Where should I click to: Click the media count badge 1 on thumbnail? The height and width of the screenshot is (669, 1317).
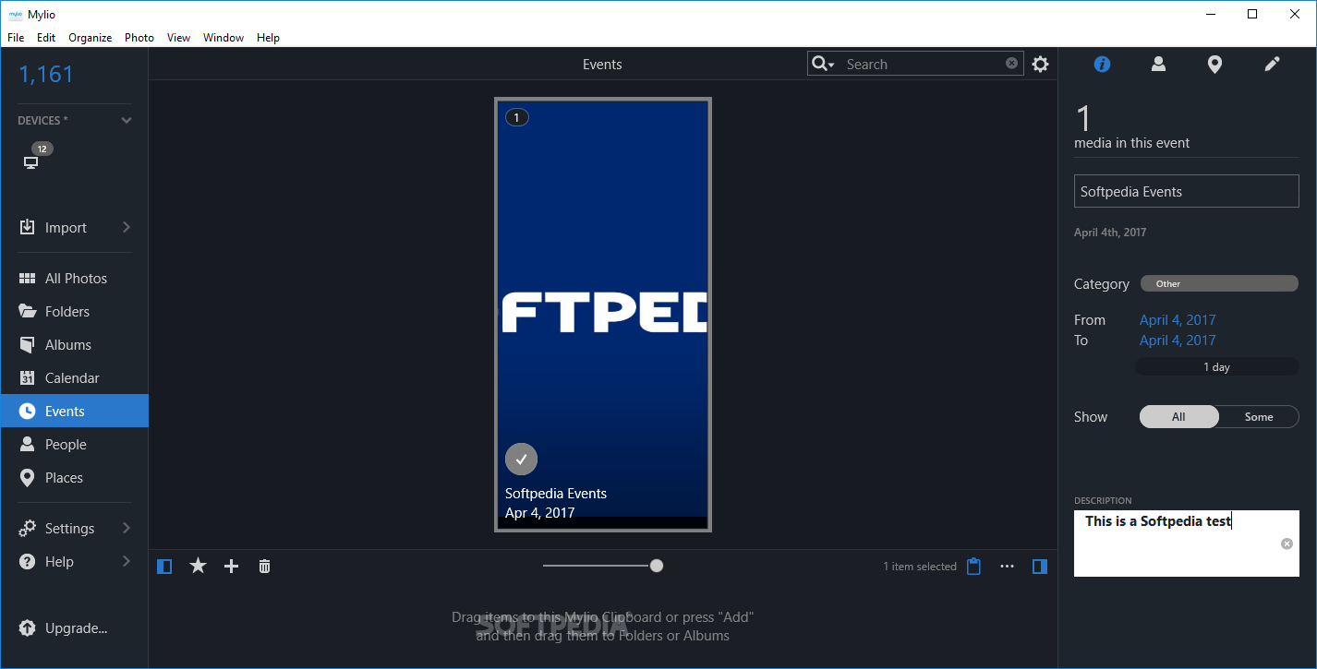pyautogui.click(x=516, y=117)
